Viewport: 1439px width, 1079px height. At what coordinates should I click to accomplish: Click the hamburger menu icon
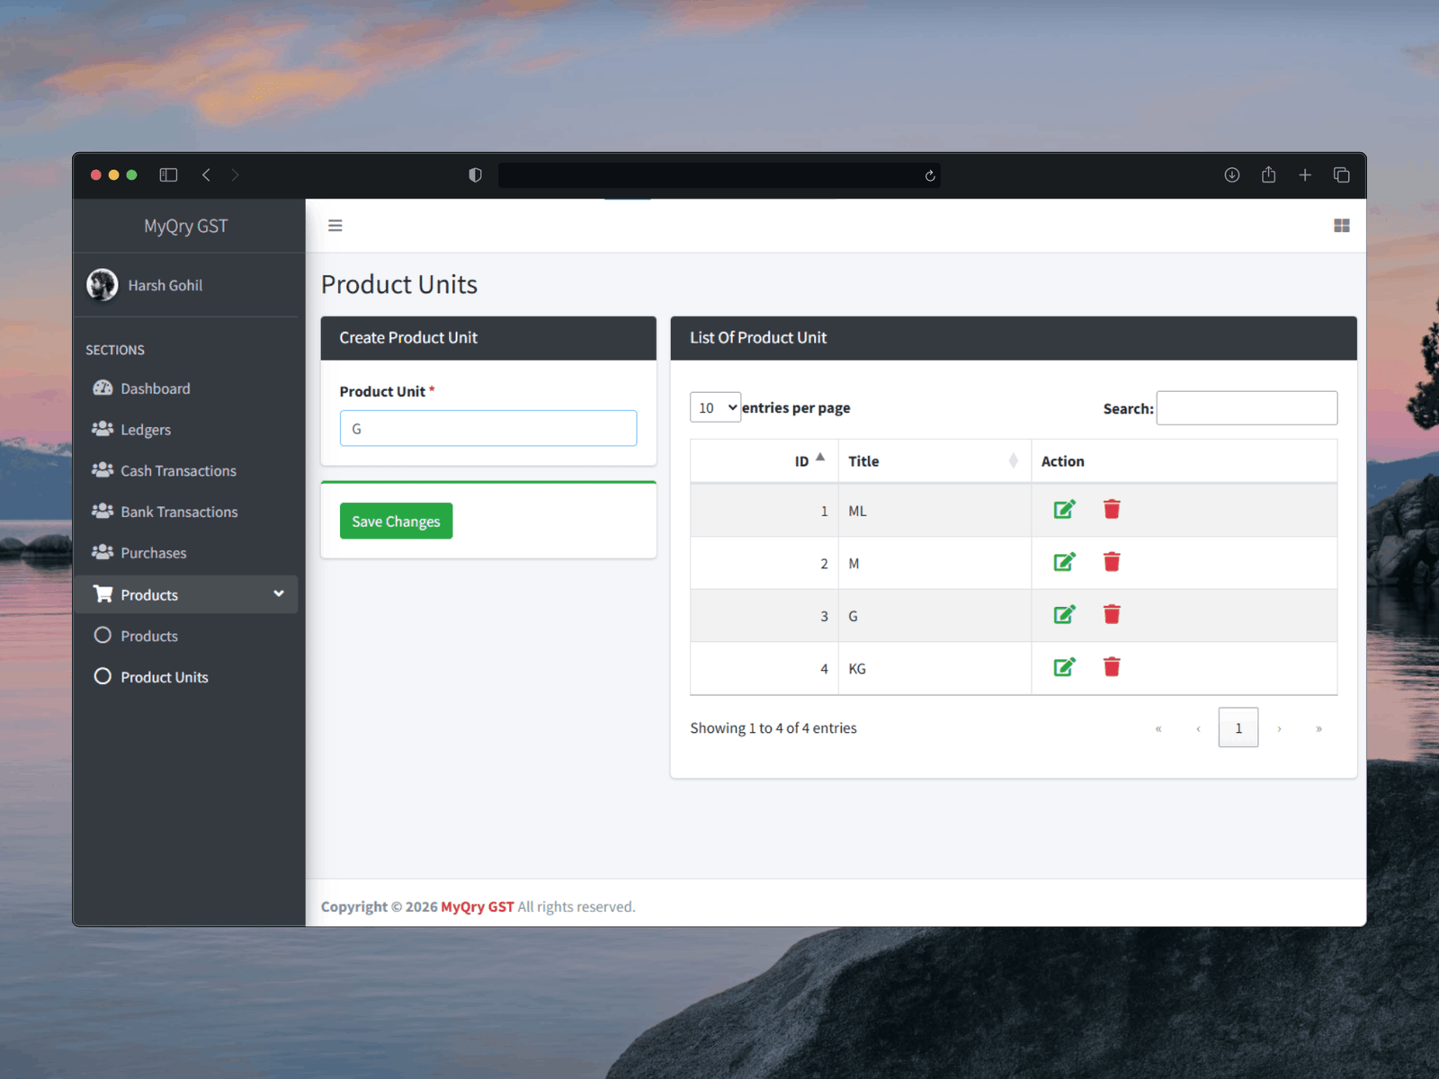point(335,226)
